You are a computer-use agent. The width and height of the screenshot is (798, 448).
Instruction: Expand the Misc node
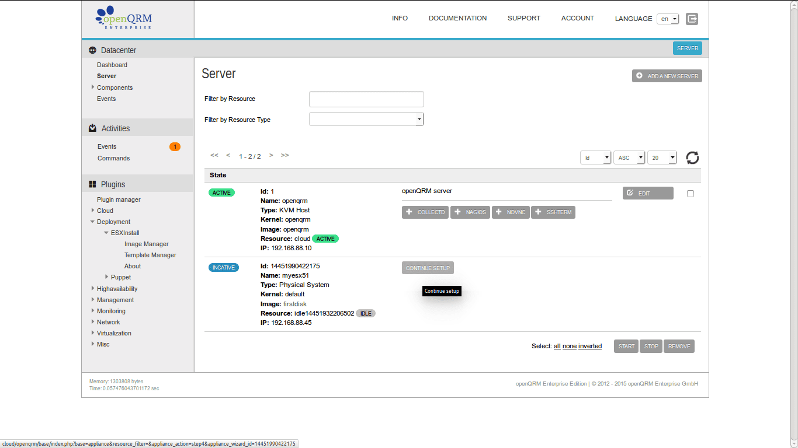tap(92, 344)
